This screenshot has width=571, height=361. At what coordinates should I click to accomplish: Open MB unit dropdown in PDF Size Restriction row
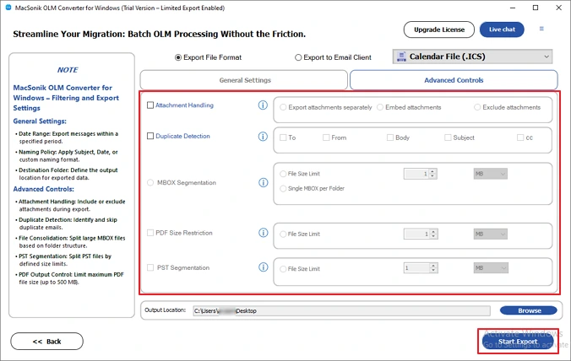[491, 234]
